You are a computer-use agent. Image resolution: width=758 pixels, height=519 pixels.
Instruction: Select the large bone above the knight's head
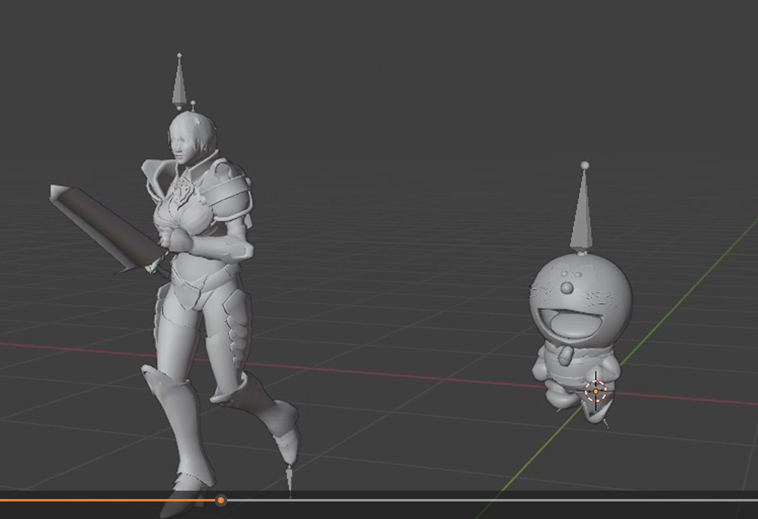179,82
